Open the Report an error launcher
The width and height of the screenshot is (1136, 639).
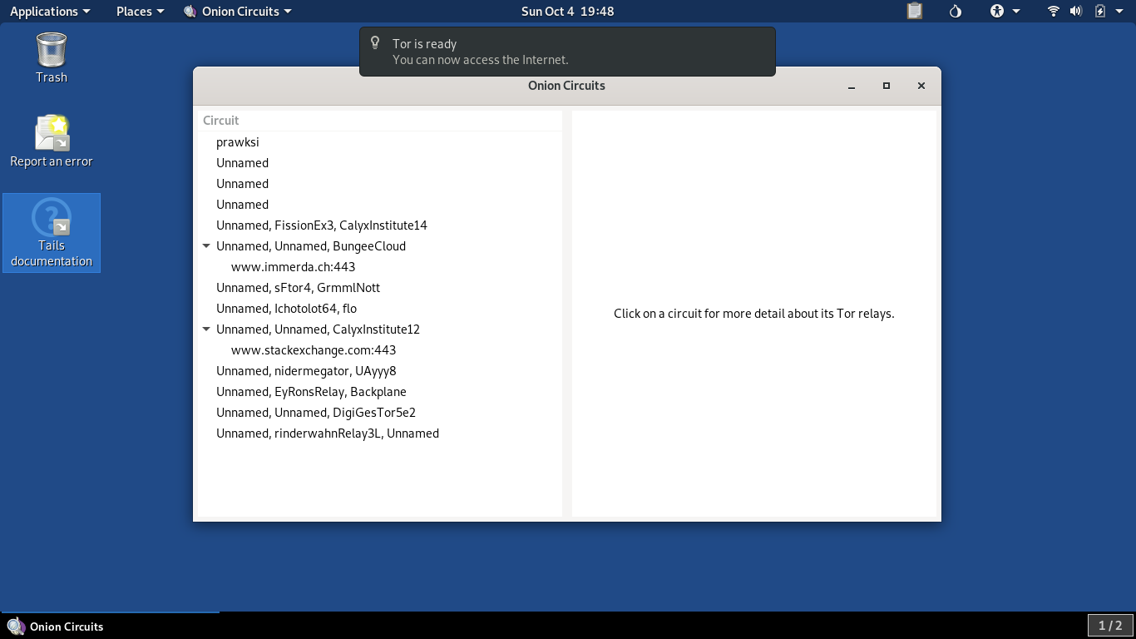pyautogui.click(x=52, y=141)
